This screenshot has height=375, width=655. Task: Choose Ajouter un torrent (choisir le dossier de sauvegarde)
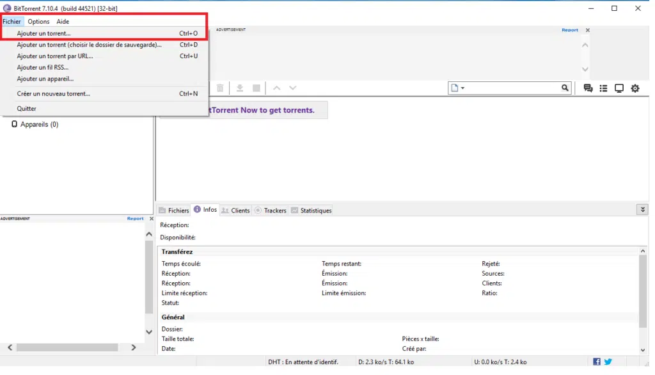coord(104,45)
